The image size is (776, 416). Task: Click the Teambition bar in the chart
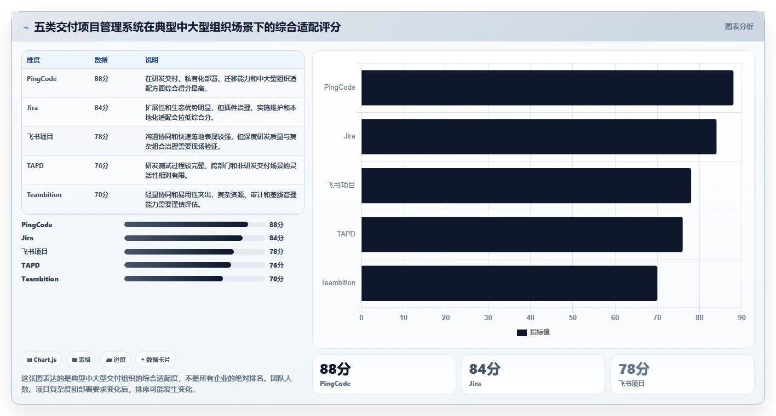click(509, 283)
